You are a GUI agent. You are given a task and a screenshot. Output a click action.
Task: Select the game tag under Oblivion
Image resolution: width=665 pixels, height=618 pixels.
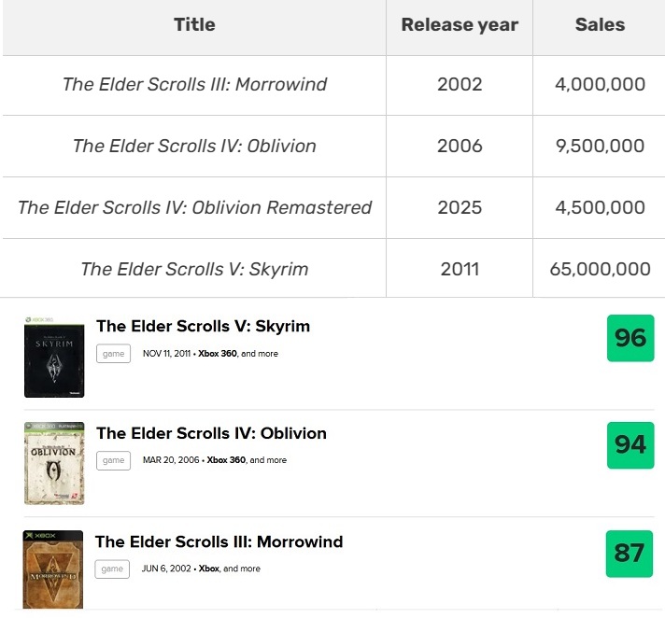click(x=113, y=460)
